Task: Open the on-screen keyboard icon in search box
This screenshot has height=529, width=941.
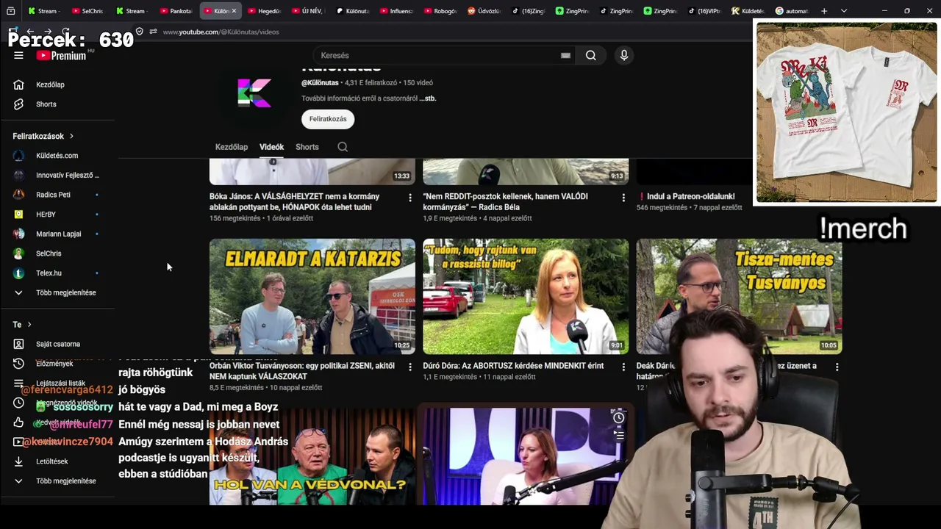Action: pyautogui.click(x=565, y=56)
